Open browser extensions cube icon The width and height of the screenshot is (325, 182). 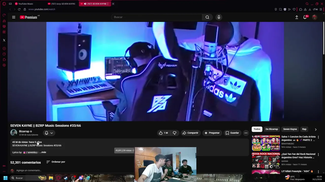coord(301,9)
